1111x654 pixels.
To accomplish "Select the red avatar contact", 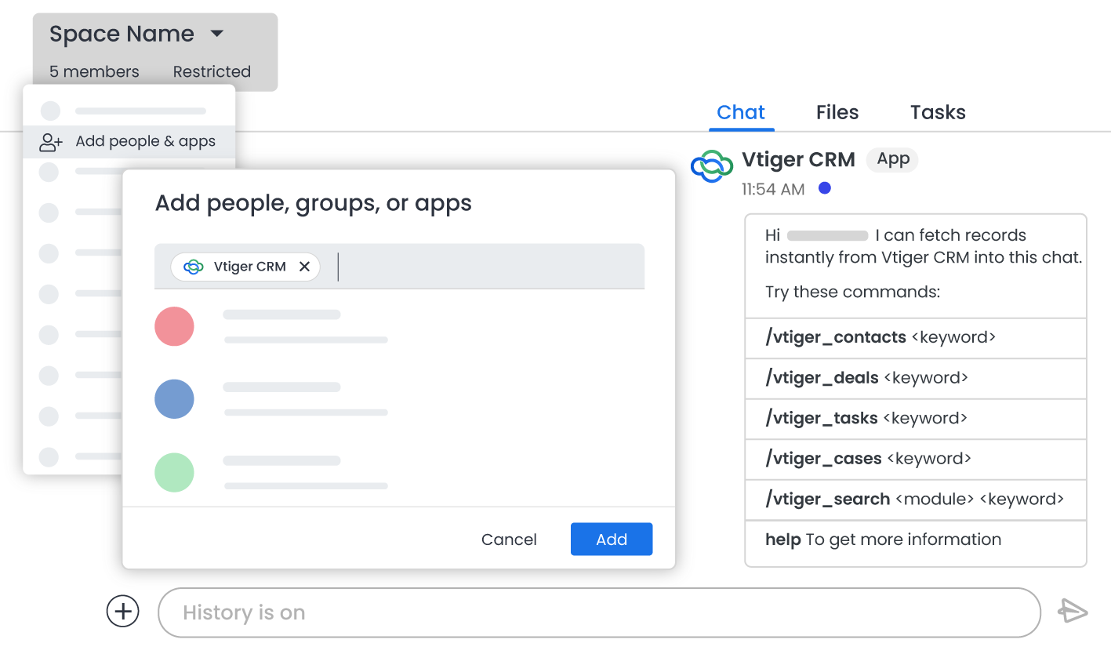I will (x=174, y=326).
